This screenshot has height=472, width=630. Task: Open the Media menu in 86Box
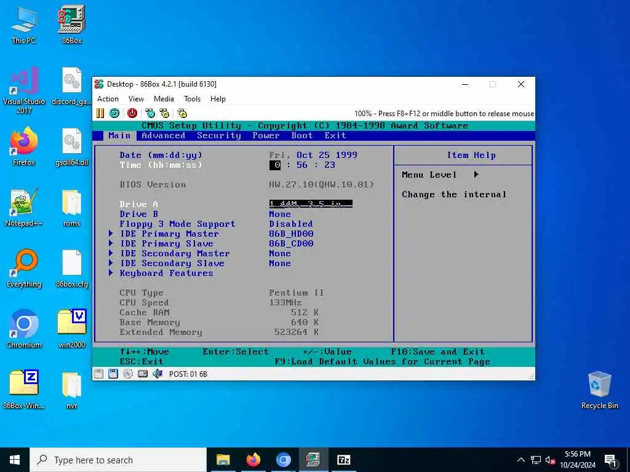[x=164, y=99]
